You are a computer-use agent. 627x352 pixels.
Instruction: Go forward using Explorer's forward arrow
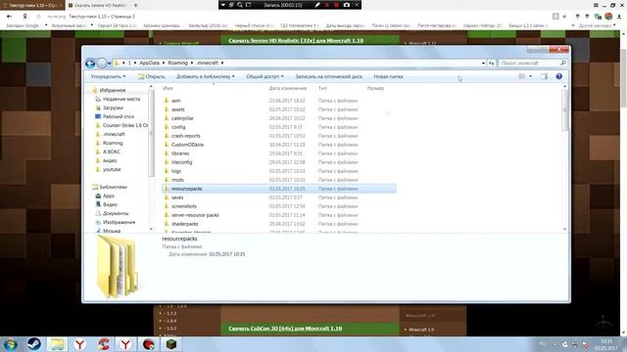[102, 63]
